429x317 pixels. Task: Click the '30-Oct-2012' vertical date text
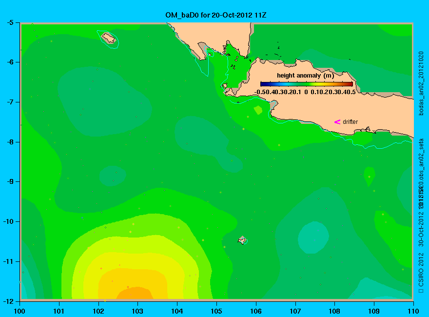[421, 229]
